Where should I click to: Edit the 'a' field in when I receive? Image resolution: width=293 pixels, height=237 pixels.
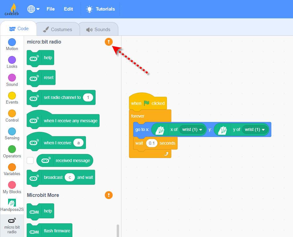pos(78,143)
